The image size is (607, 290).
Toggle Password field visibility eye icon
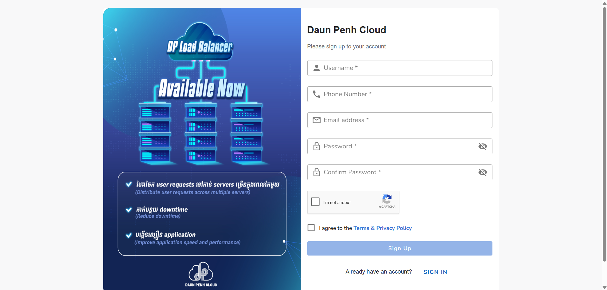[x=483, y=146]
